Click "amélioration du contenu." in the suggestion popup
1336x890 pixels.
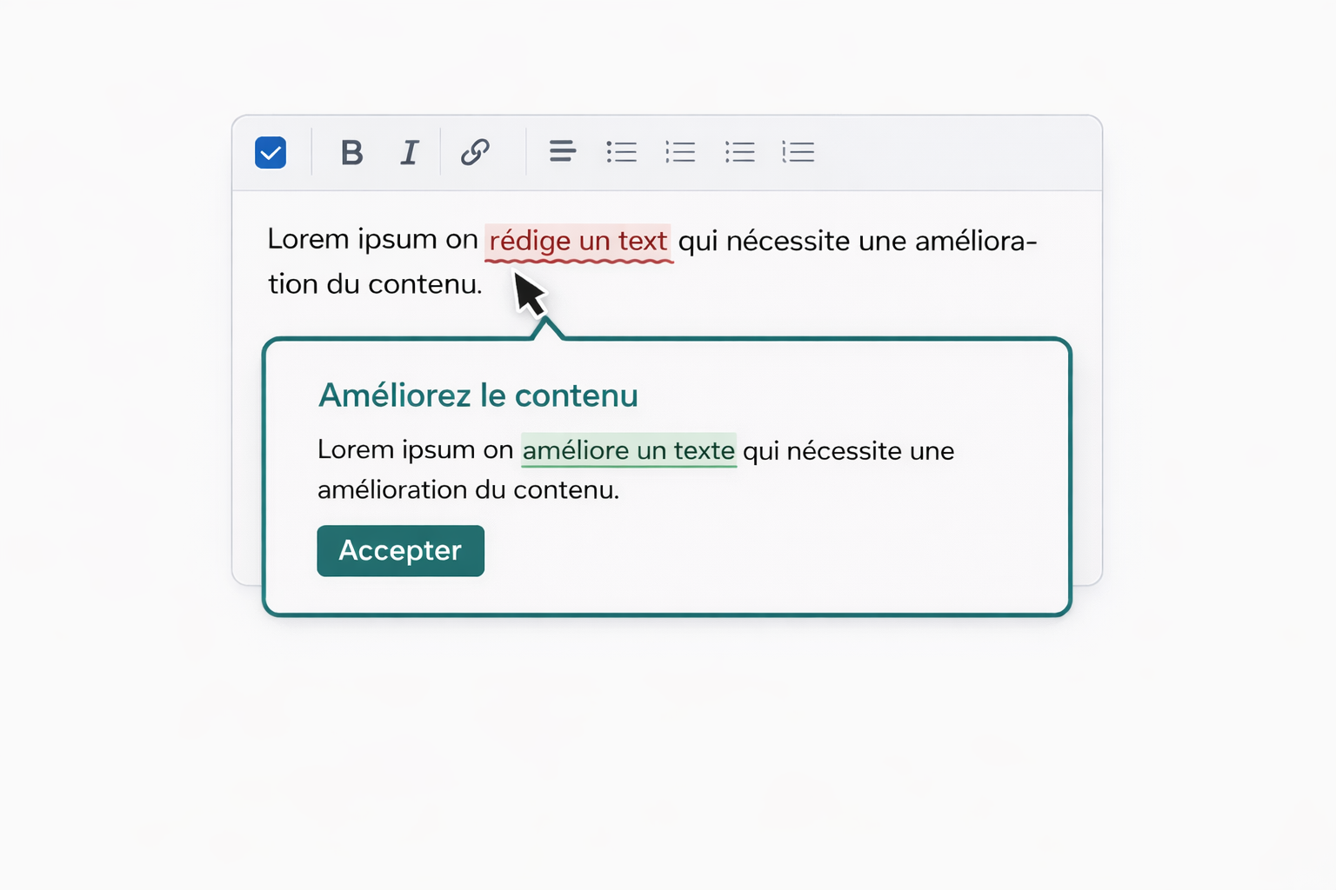pyautogui.click(x=468, y=489)
